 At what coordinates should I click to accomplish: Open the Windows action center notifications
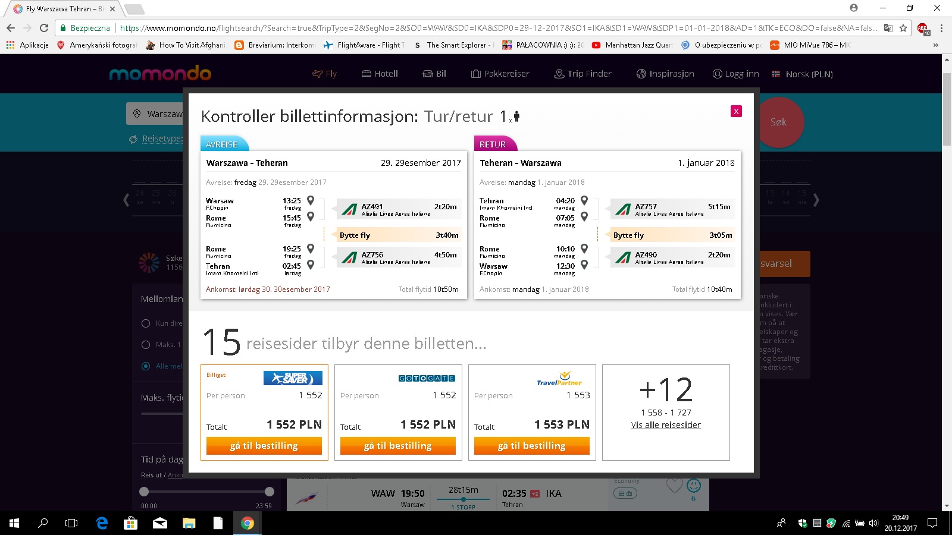coord(932,523)
